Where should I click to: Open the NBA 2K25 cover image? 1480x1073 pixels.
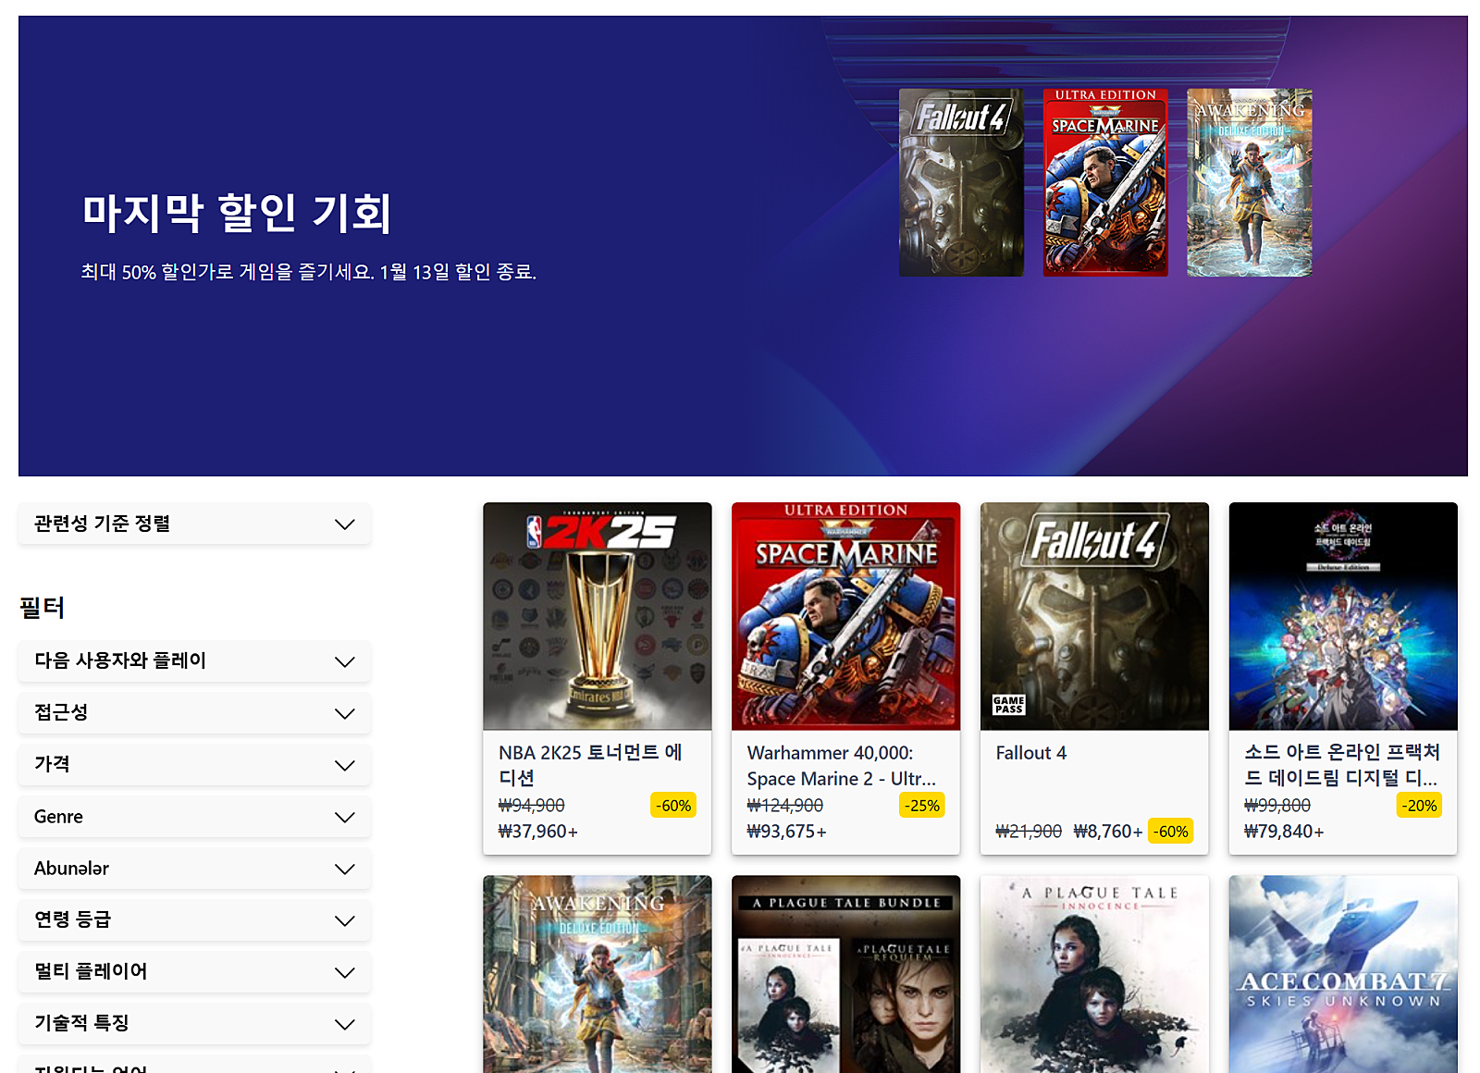(x=598, y=617)
